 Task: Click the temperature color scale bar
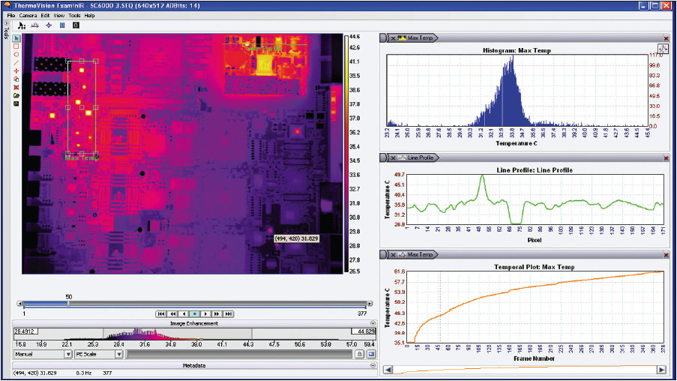(346, 154)
